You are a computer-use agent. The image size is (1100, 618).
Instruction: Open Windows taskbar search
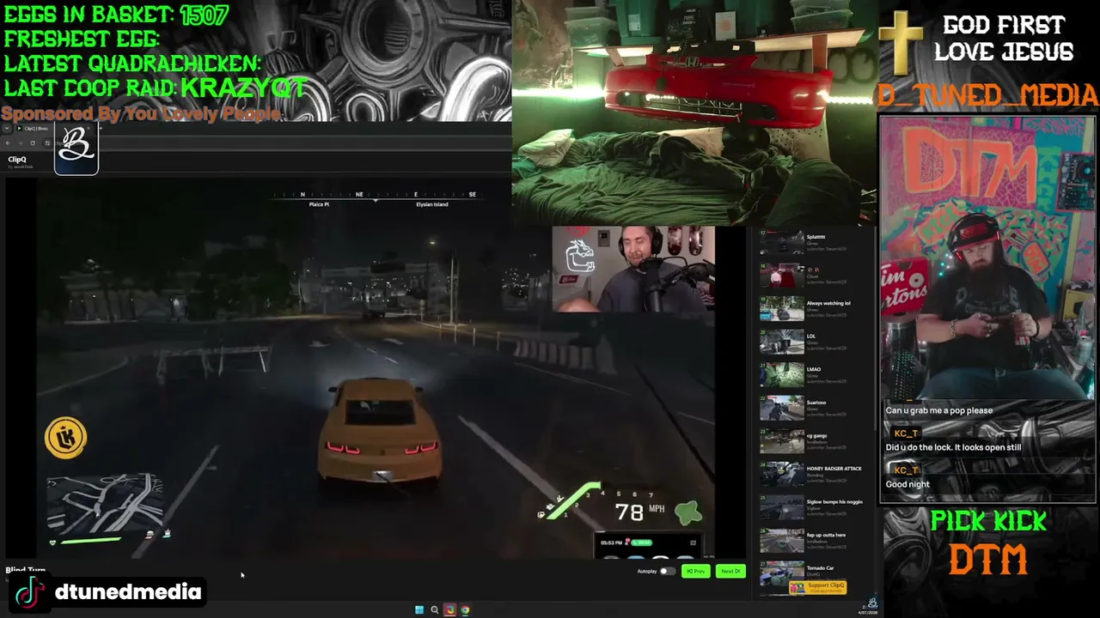point(435,610)
